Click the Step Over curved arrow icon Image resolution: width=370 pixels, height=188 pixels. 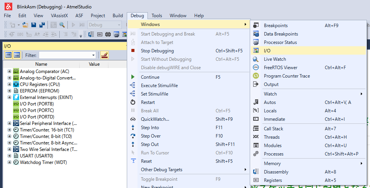click(x=133, y=136)
